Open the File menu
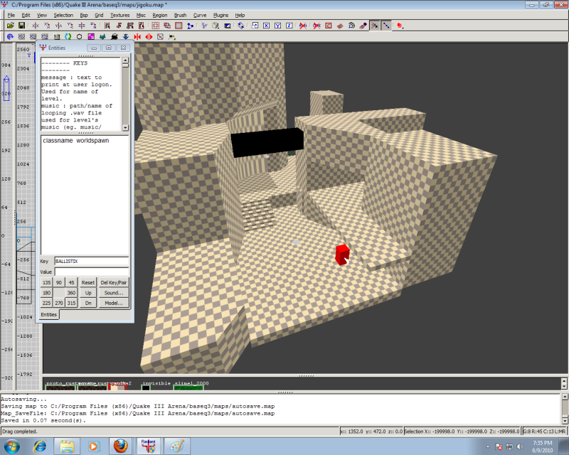 pyautogui.click(x=11, y=15)
